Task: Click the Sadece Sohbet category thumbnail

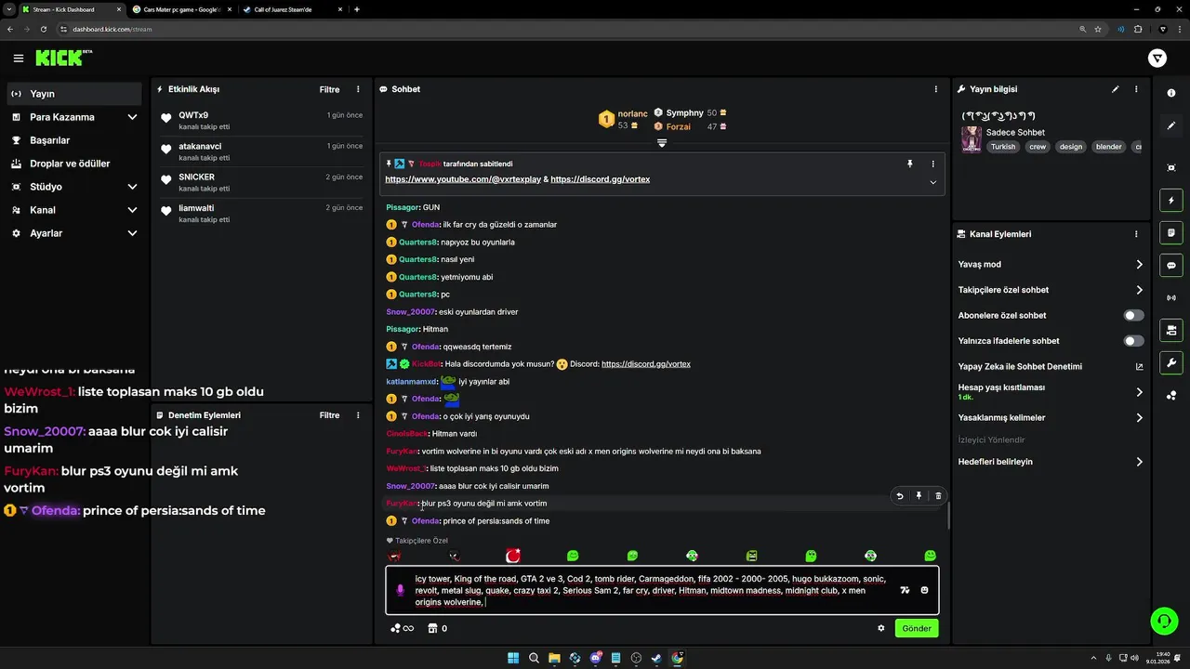Action: pos(972,139)
